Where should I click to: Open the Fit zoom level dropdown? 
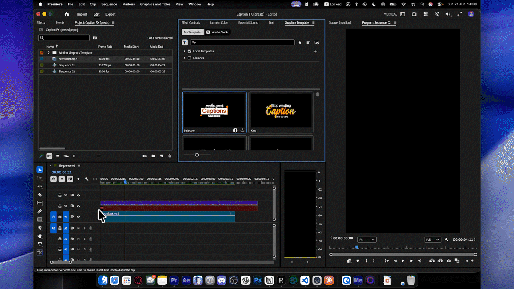pyautogui.click(x=366, y=240)
